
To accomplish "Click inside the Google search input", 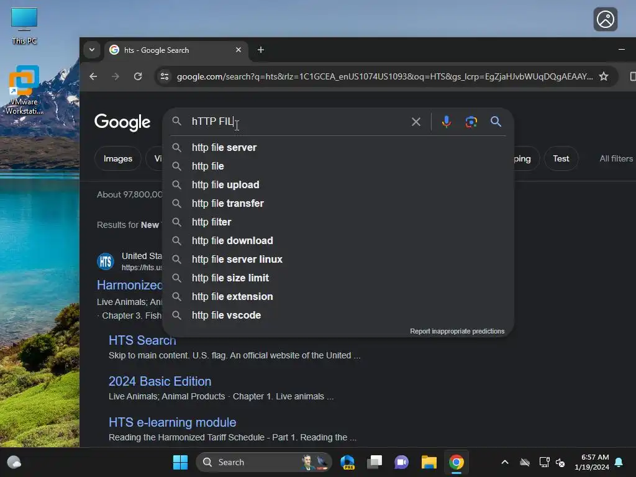I will click(x=298, y=121).
